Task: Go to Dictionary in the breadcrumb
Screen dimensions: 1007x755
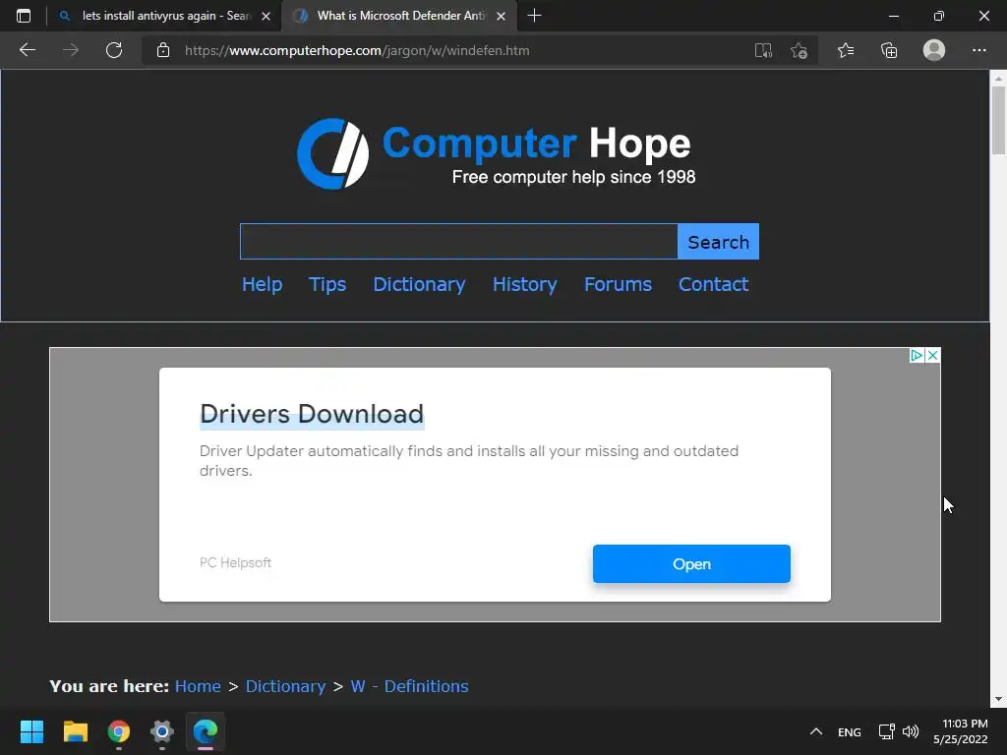Action: click(286, 686)
